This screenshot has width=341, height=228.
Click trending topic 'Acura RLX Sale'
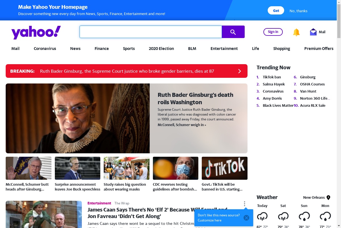313,105
